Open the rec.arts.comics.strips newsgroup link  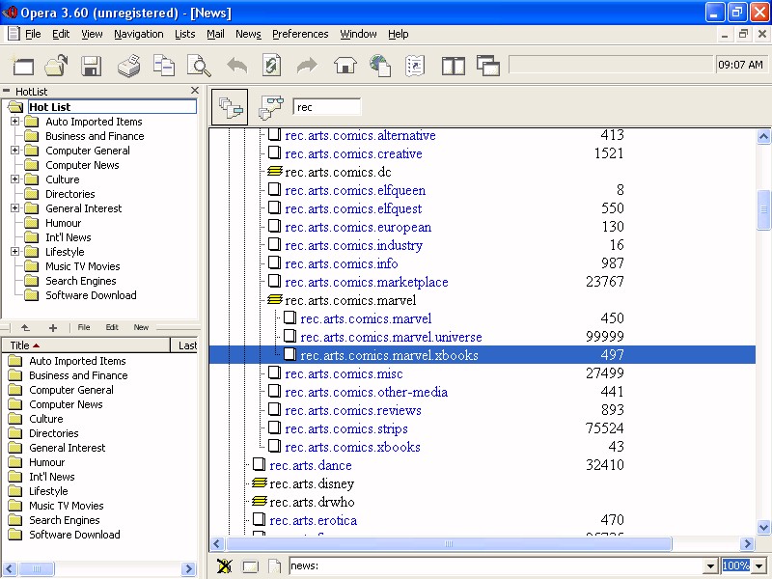coord(346,428)
